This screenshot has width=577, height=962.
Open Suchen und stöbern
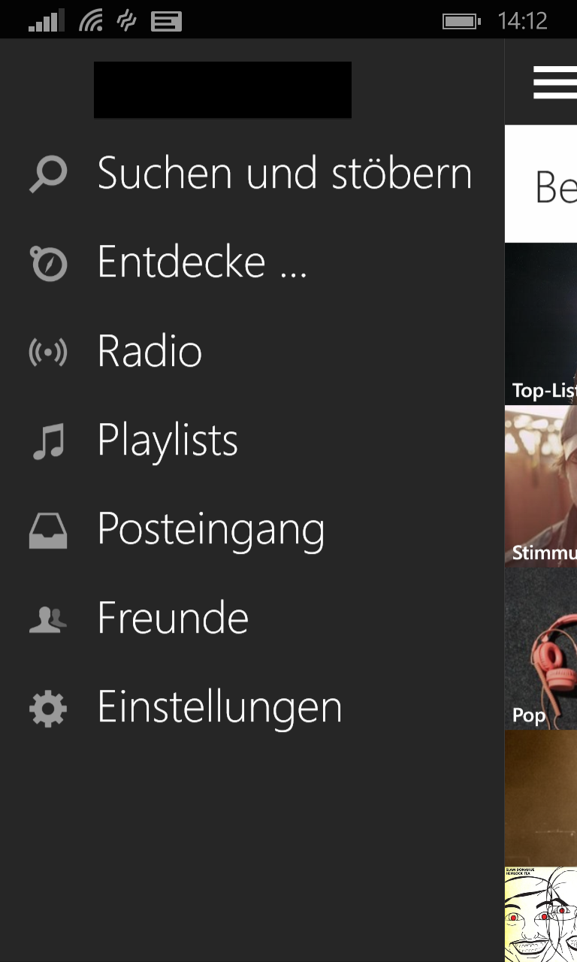tap(285, 174)
